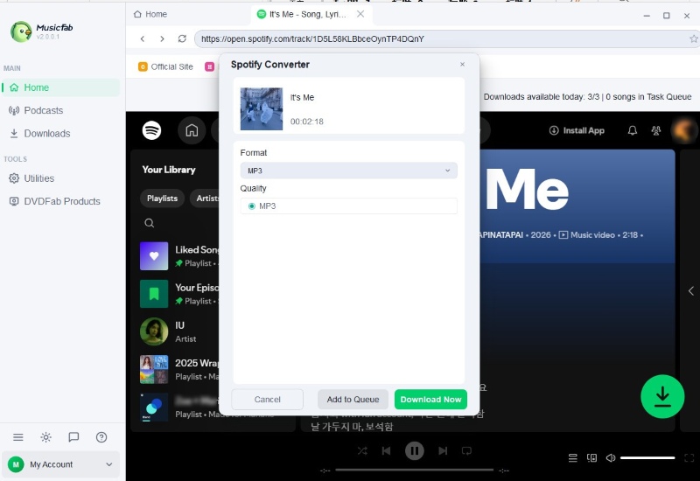This screenshot has height=481, width=700.
Task: Collapse side panel with left chevron
Action: (x=690, y=291)
